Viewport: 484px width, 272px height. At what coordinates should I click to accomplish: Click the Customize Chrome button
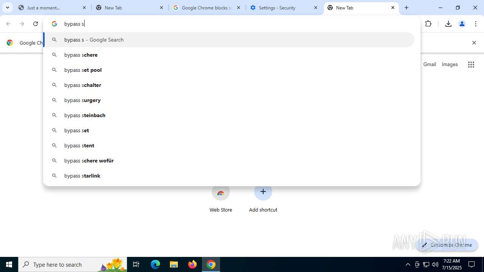coord(447,245)
